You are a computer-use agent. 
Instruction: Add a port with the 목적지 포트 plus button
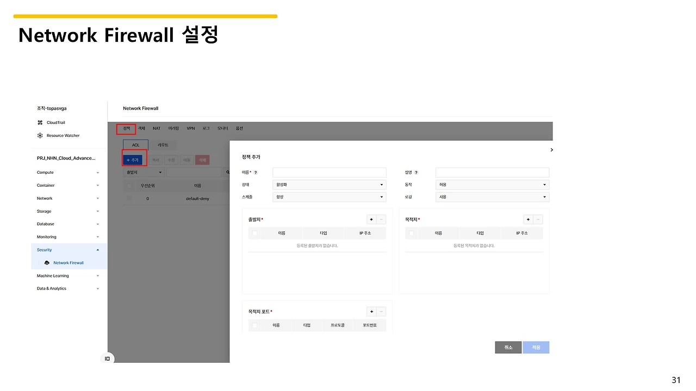click(x=372, y=312)
